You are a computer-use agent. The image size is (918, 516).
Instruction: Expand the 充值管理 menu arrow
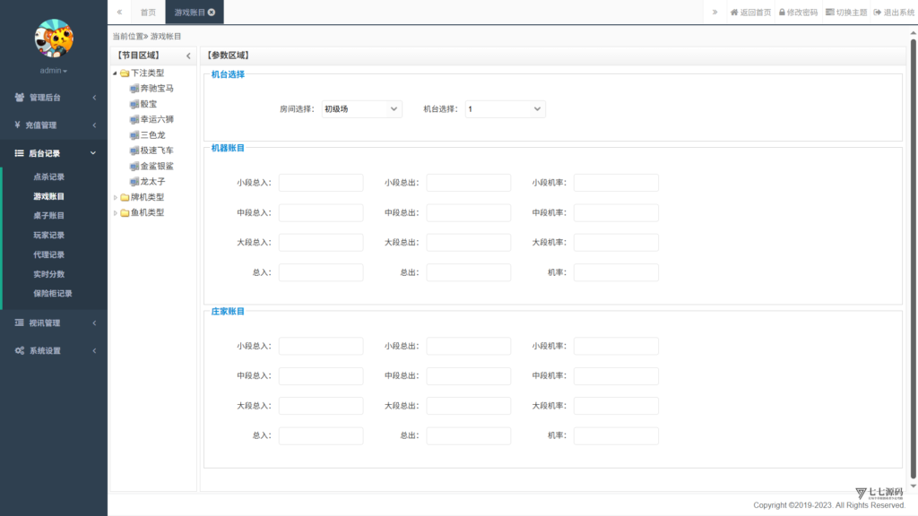(x=94, y=125)
